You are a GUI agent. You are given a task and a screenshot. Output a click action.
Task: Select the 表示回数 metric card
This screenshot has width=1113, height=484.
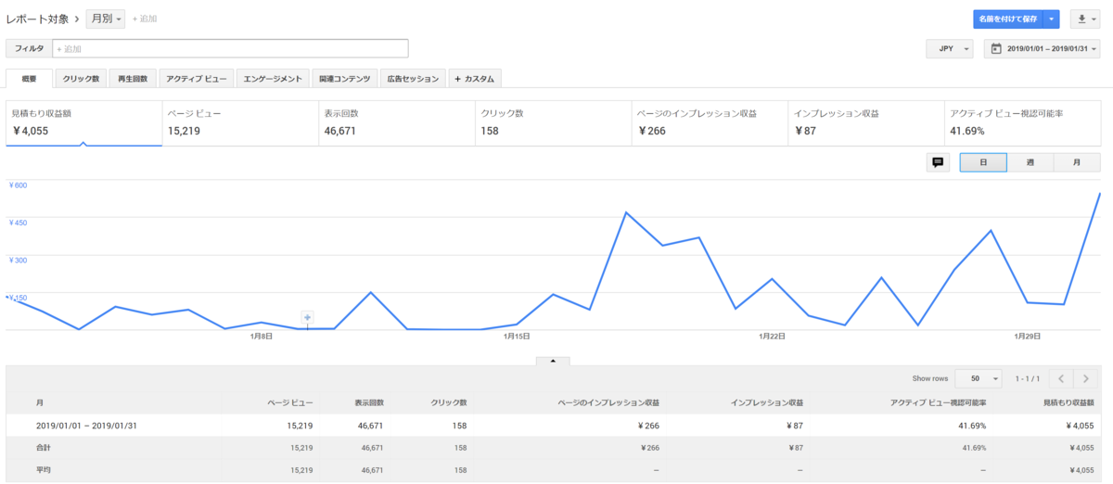pyautogui.click(x=396, y=122)
